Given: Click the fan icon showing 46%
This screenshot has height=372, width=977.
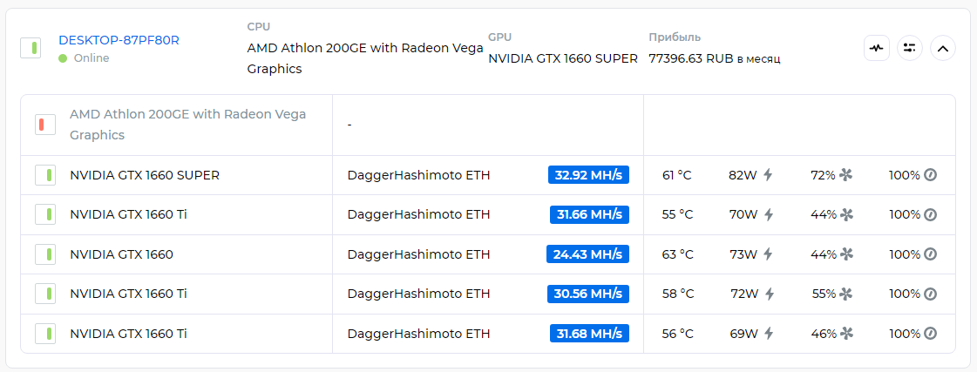Looking at the screenshot, I should (x=845, y=334).
